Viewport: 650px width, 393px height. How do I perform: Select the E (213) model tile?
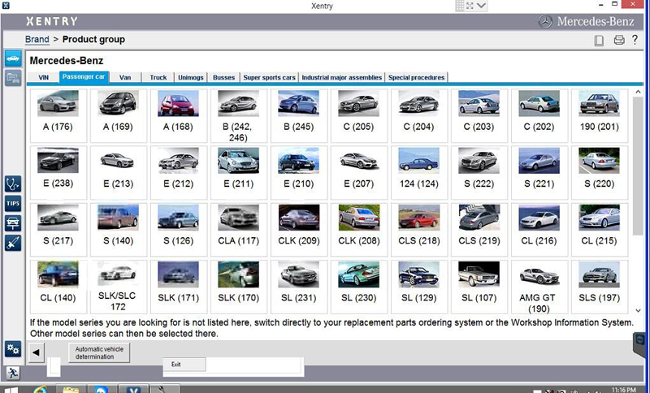point(118,173)
